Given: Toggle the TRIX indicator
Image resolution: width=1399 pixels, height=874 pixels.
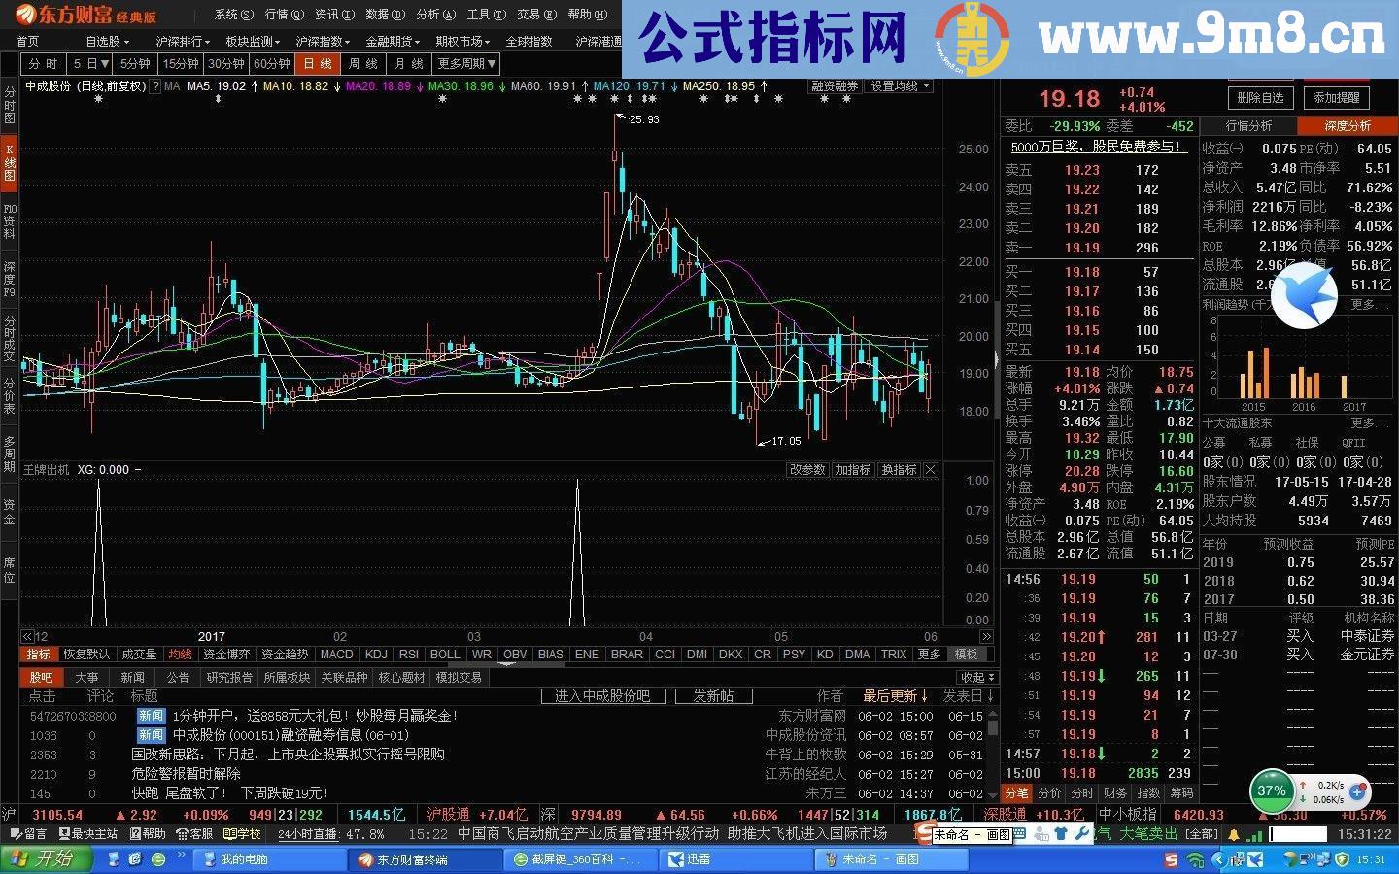Looking at the screenshot, I should tap(894, 655).
